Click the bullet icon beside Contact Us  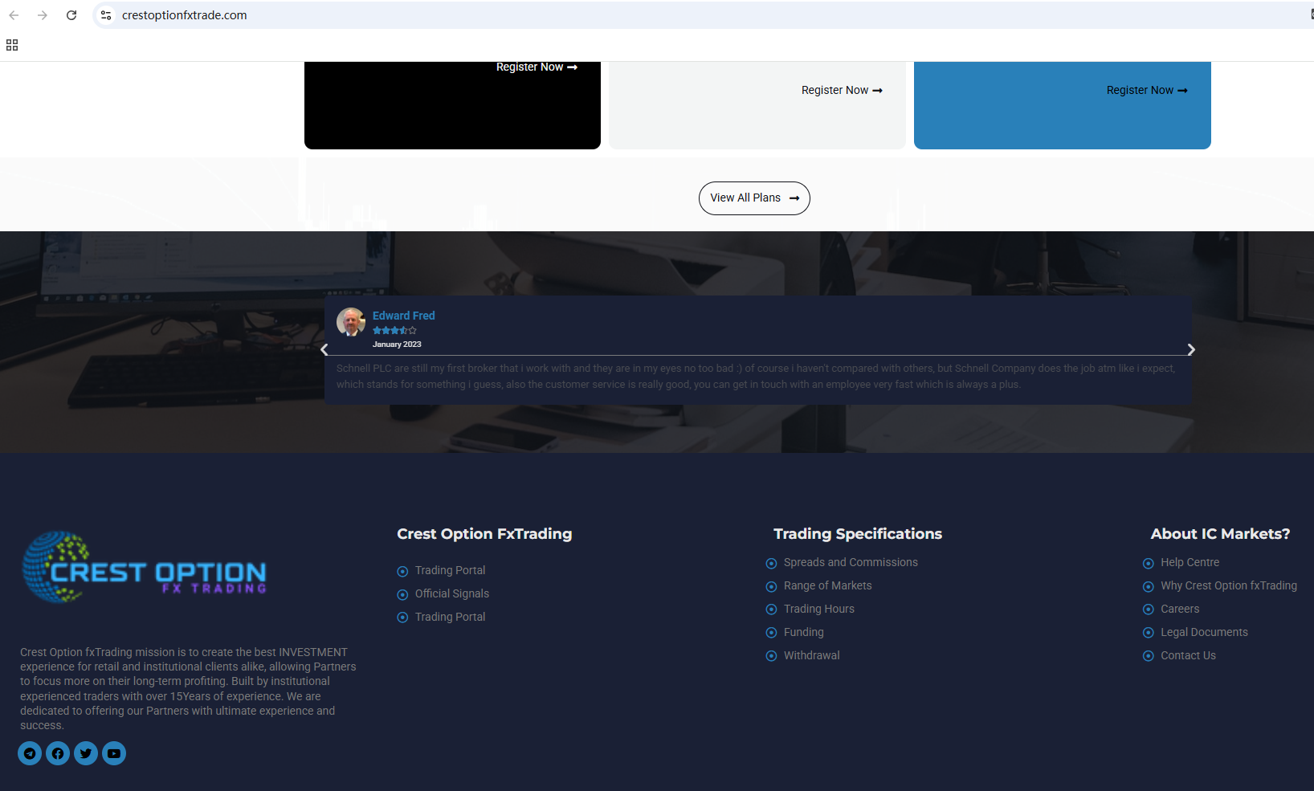tap(1148, 656)
